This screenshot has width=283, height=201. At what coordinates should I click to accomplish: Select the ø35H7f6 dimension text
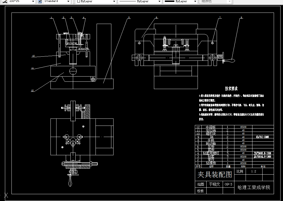(84, 49)
